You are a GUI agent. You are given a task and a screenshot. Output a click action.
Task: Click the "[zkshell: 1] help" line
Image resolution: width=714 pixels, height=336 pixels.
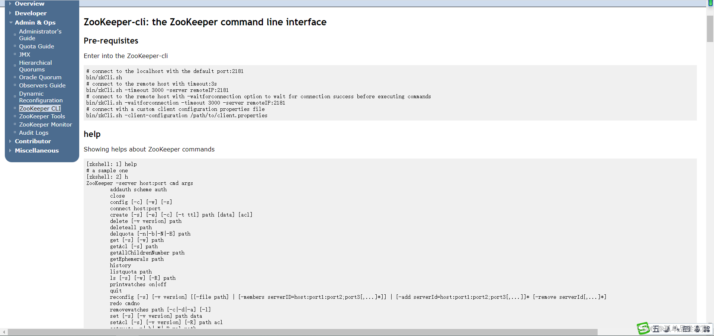112,164
